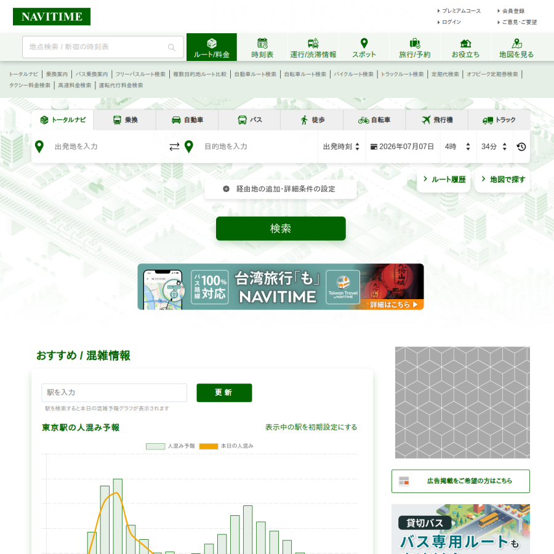Image resolution: width=554 pixels, height=554 pixels.
Task: Open プレミアムコース link
Action: tap(461, 11)
